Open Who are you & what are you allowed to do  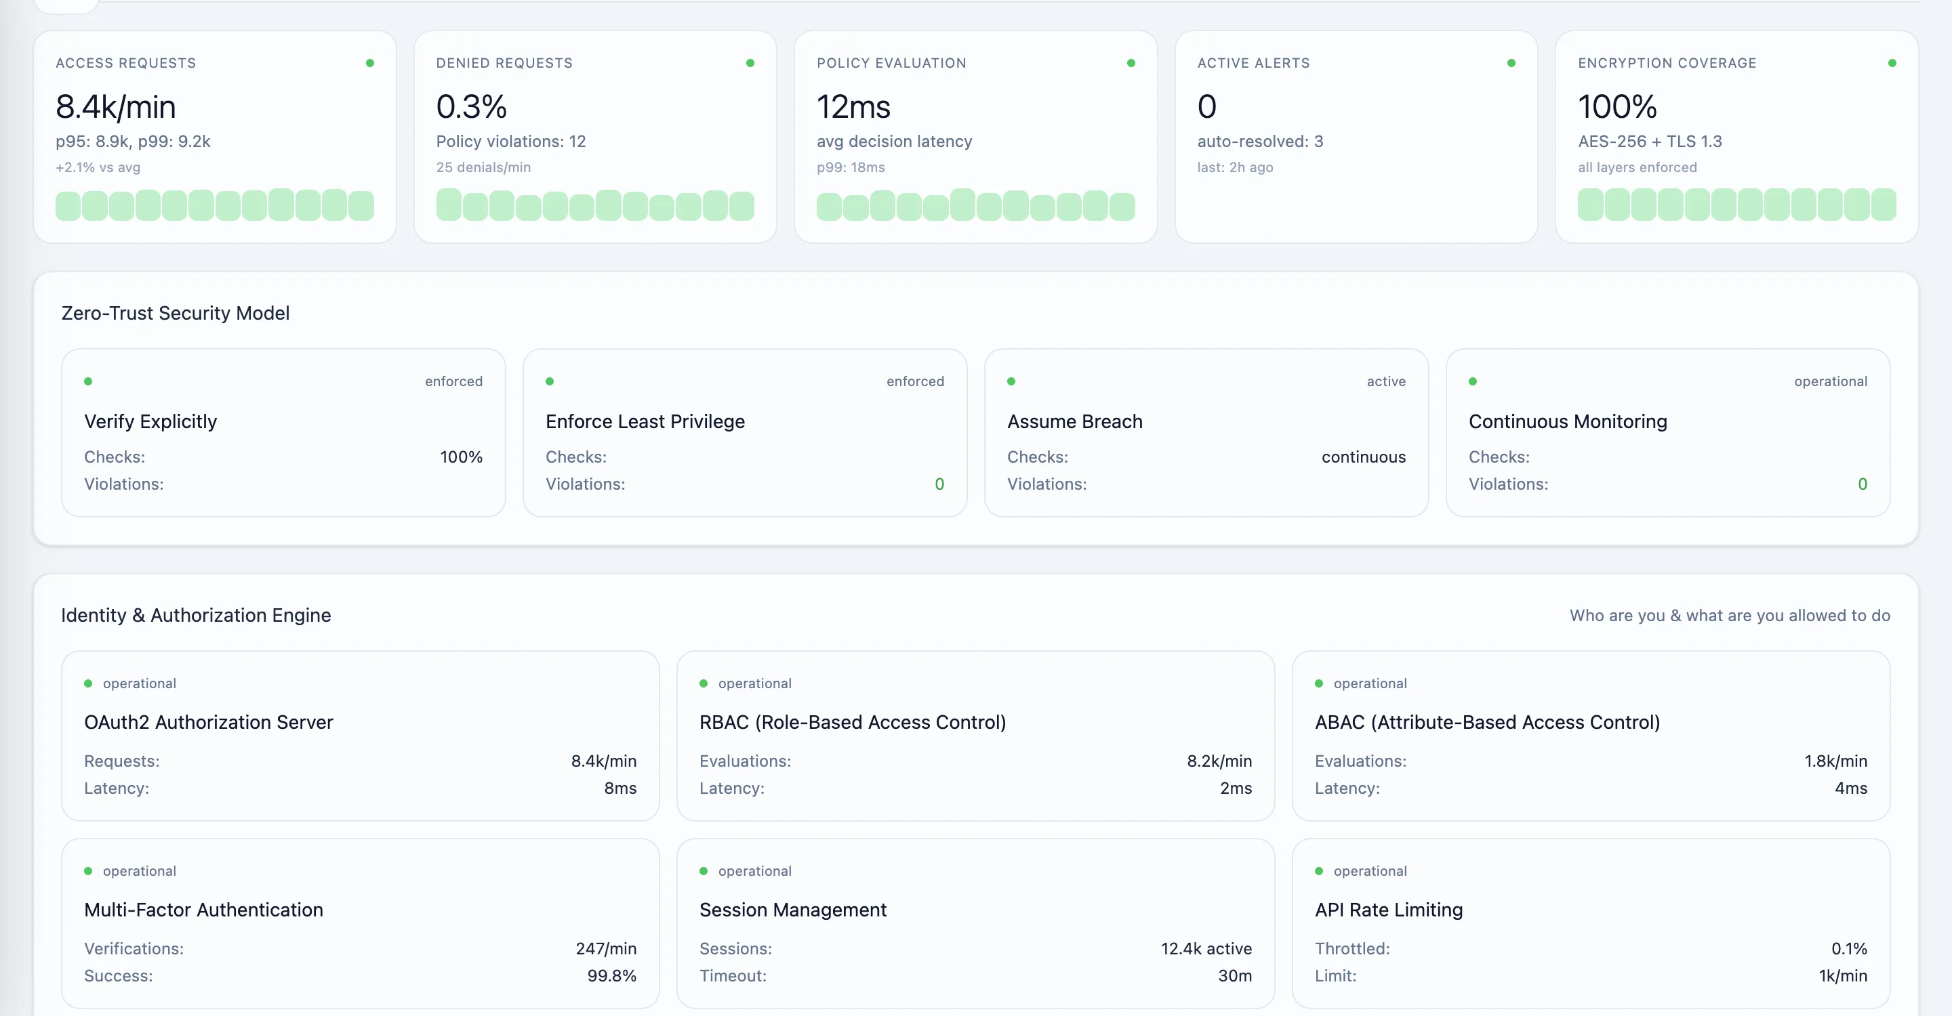click(x=1730, y=616)
